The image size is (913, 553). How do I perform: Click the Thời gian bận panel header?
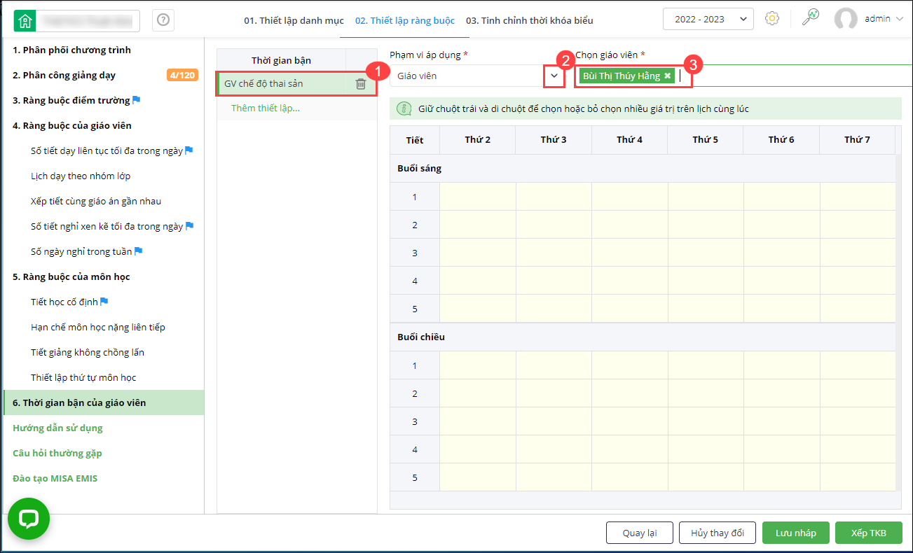click(281, 61)
